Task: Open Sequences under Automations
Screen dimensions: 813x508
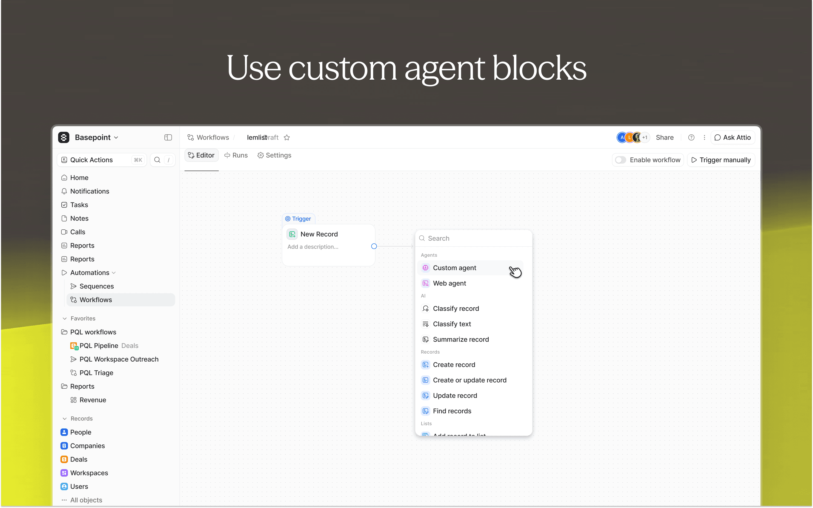Action: pyautogui.click(x=96, y=286)
